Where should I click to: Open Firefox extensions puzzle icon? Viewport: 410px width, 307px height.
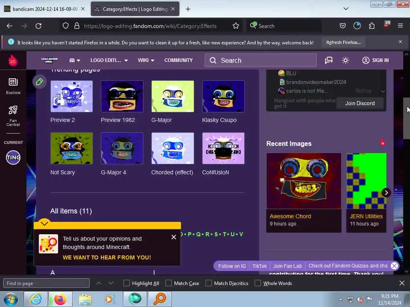click(x=372, y=26)
